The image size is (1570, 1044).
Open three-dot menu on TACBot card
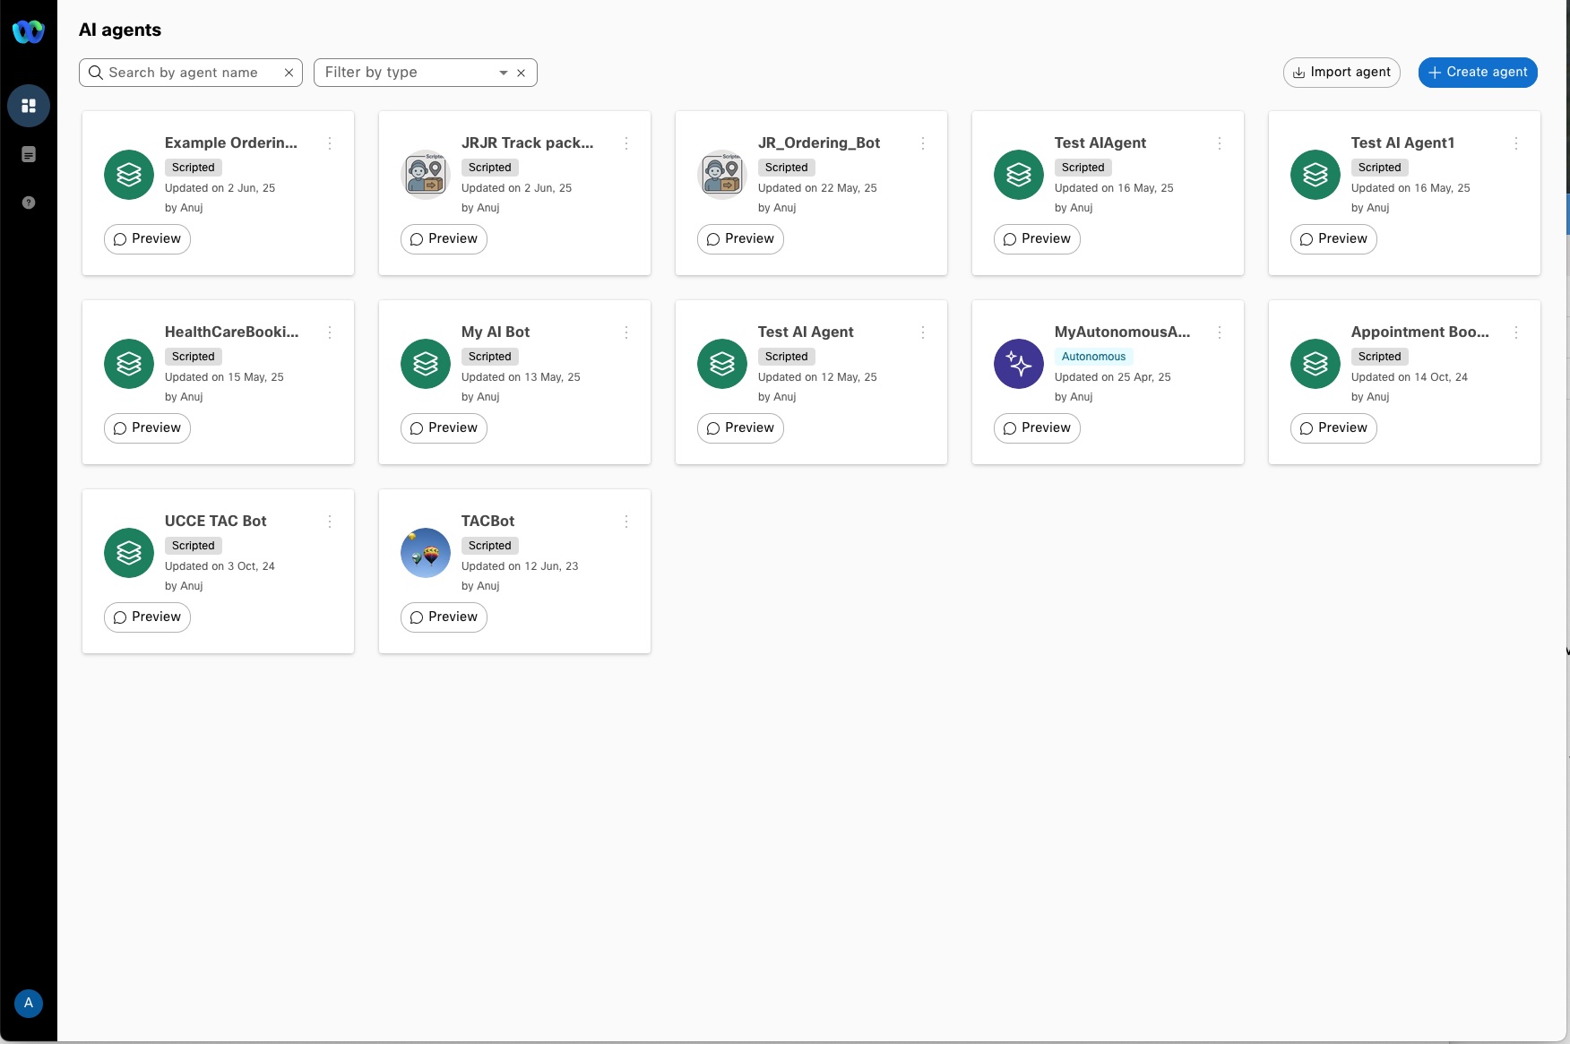tap(626, 522)
